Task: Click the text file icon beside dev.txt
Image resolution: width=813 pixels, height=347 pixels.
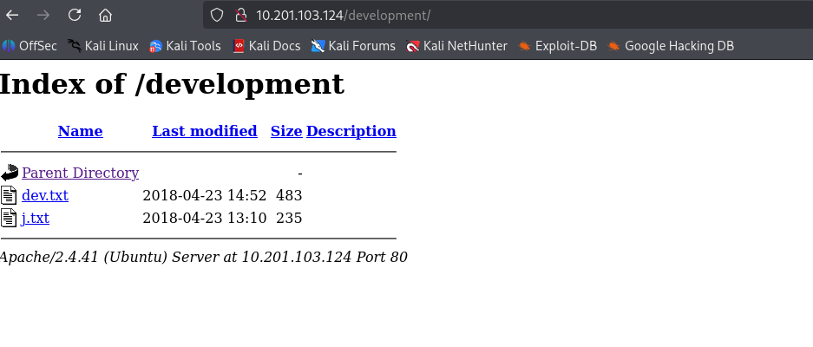Action: click(x=9, y=195)
